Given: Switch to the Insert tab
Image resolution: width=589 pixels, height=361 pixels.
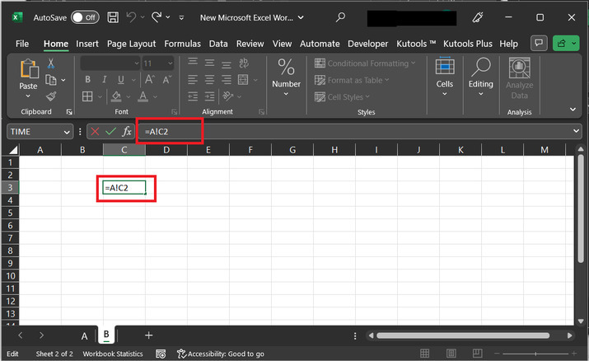Looking at the screenshot, I should [87, 44].
